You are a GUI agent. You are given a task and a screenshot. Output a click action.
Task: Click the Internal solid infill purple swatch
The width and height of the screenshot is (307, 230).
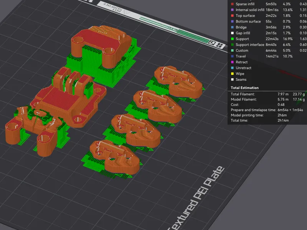pos(233,10)
